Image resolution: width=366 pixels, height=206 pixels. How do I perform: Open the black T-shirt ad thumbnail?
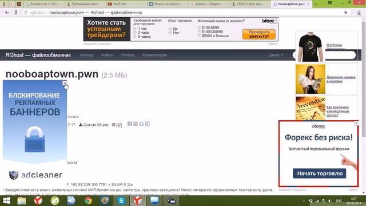[x=310, y=47]
